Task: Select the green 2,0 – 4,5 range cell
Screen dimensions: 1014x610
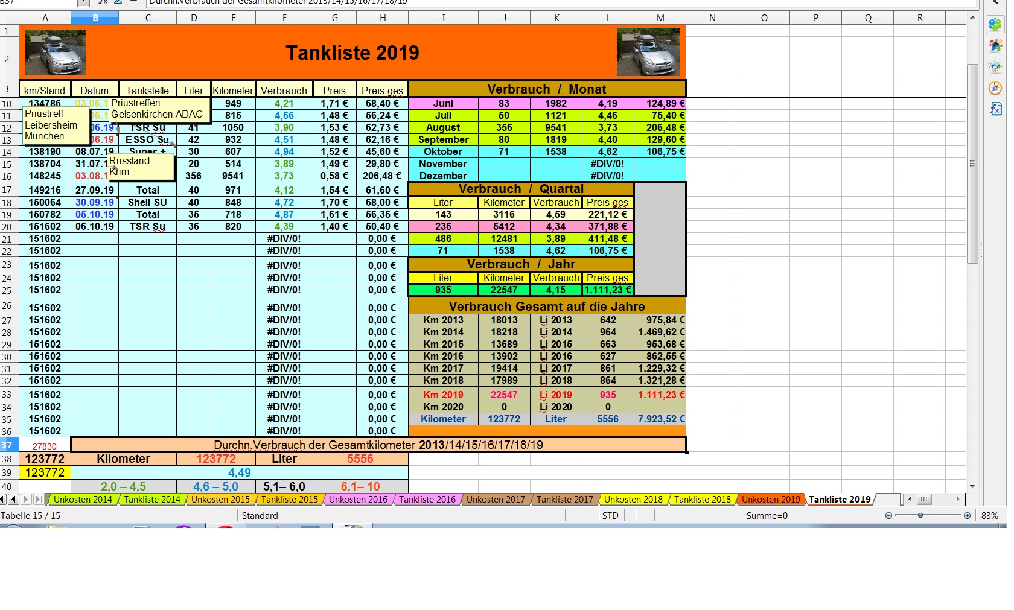Action: pyautogui.click(x=124, y=486)
